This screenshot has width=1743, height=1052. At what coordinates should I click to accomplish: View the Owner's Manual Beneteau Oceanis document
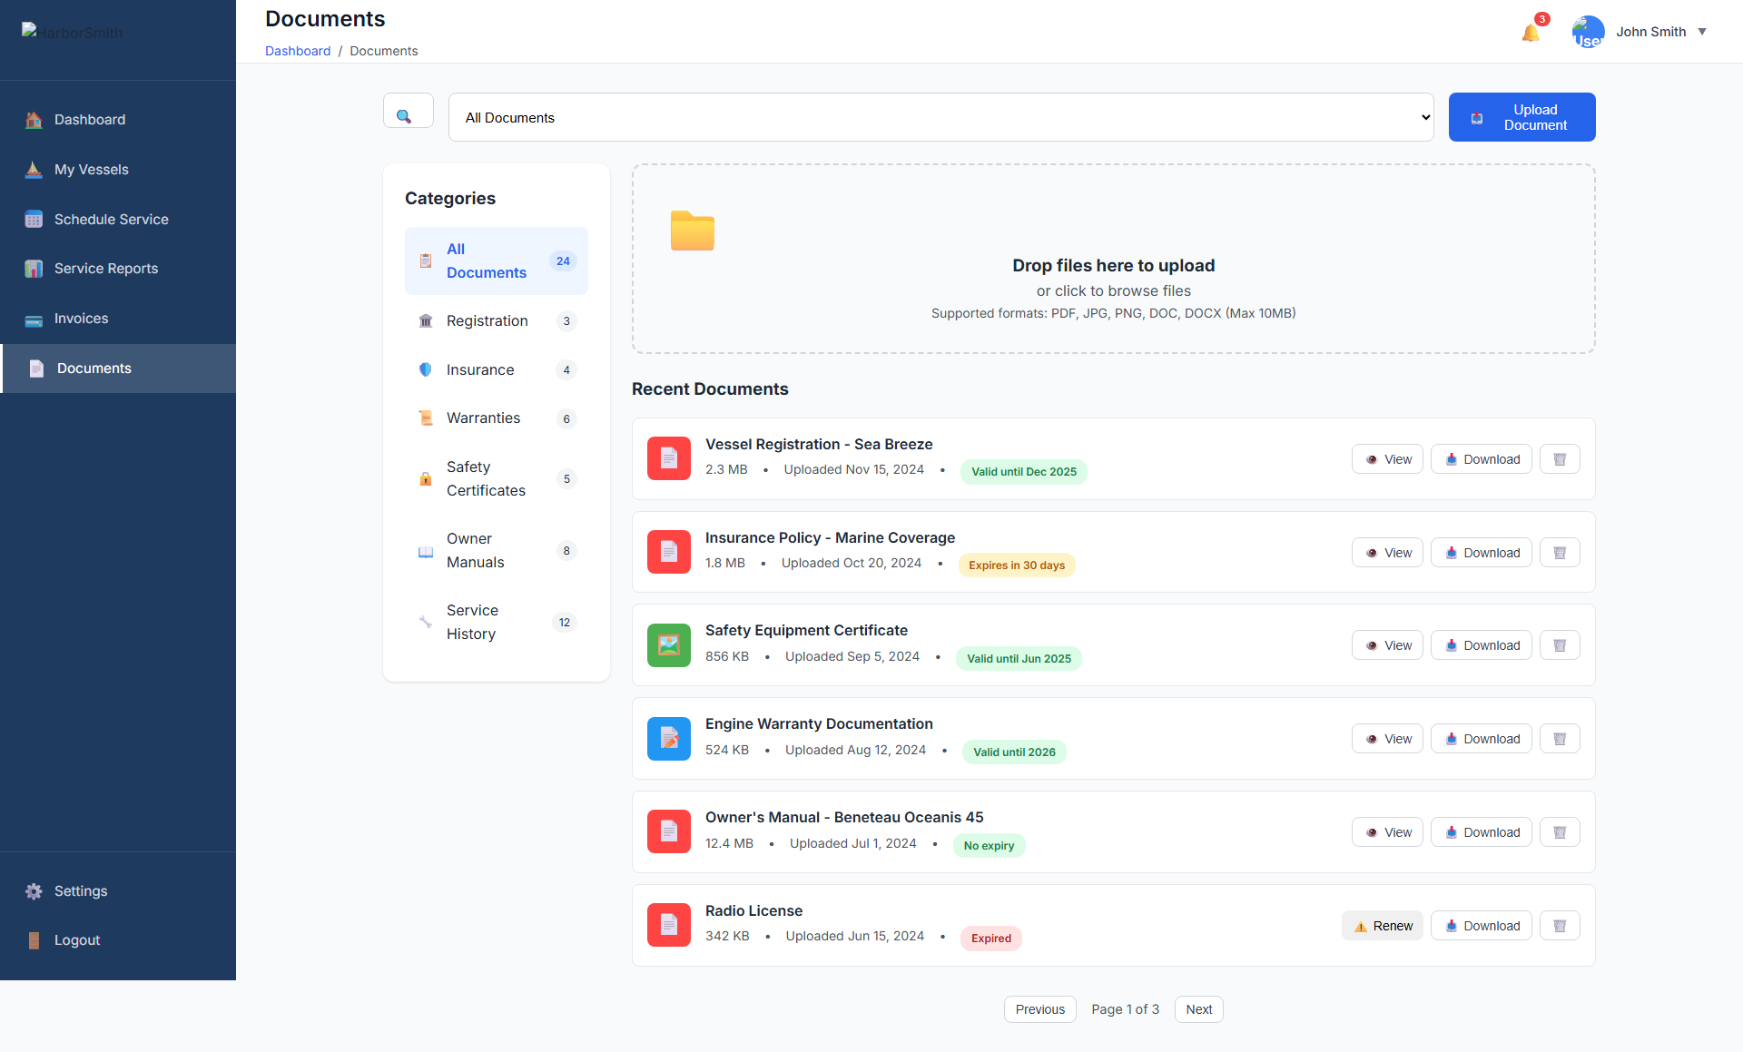(x=1387, y=832)
